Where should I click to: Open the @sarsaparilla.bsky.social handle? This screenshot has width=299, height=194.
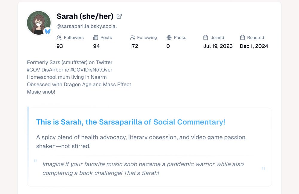click(86, 26)
